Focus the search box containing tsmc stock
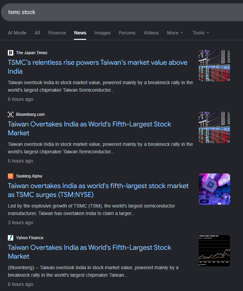Image resolution: width=243 pixels, height=291 pixels. 122,12
